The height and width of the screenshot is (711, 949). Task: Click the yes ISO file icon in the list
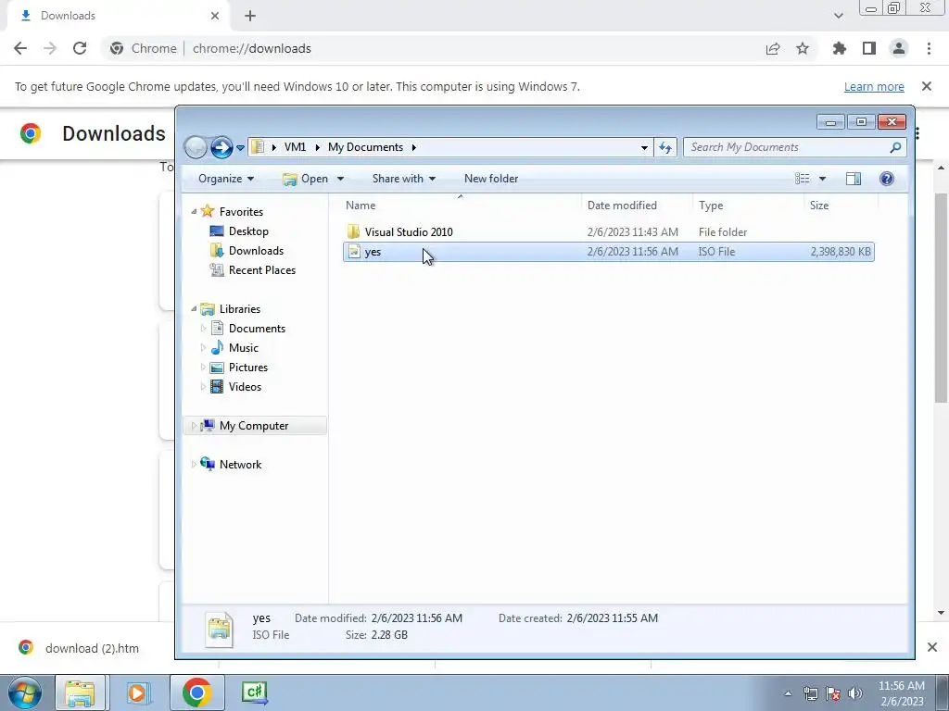[x=355, y=252]
